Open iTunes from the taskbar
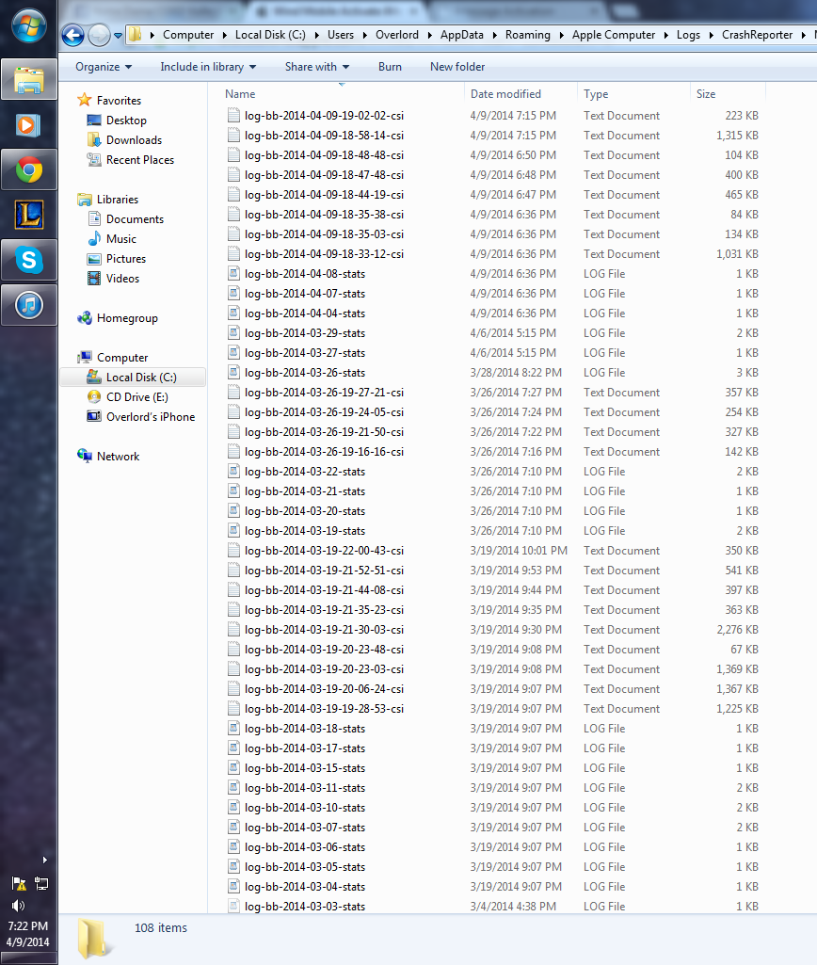The image size is (817, 965). 29,305
